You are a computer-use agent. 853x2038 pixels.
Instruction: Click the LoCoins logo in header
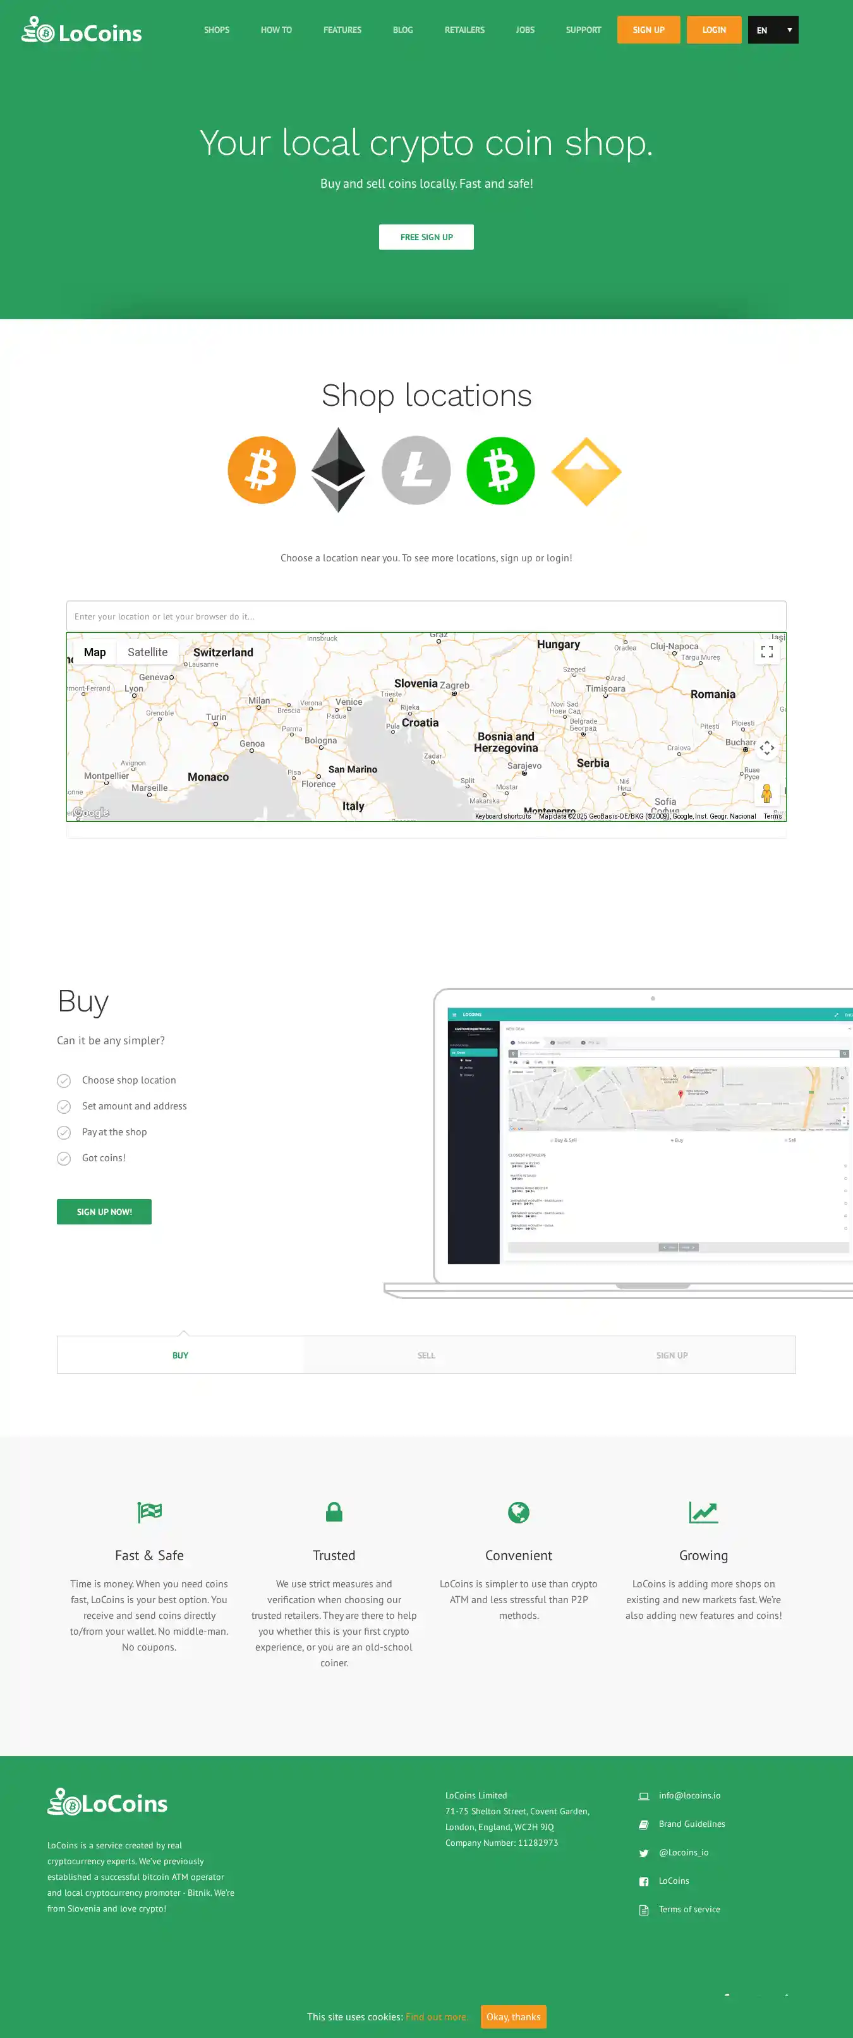coord(82,31)
